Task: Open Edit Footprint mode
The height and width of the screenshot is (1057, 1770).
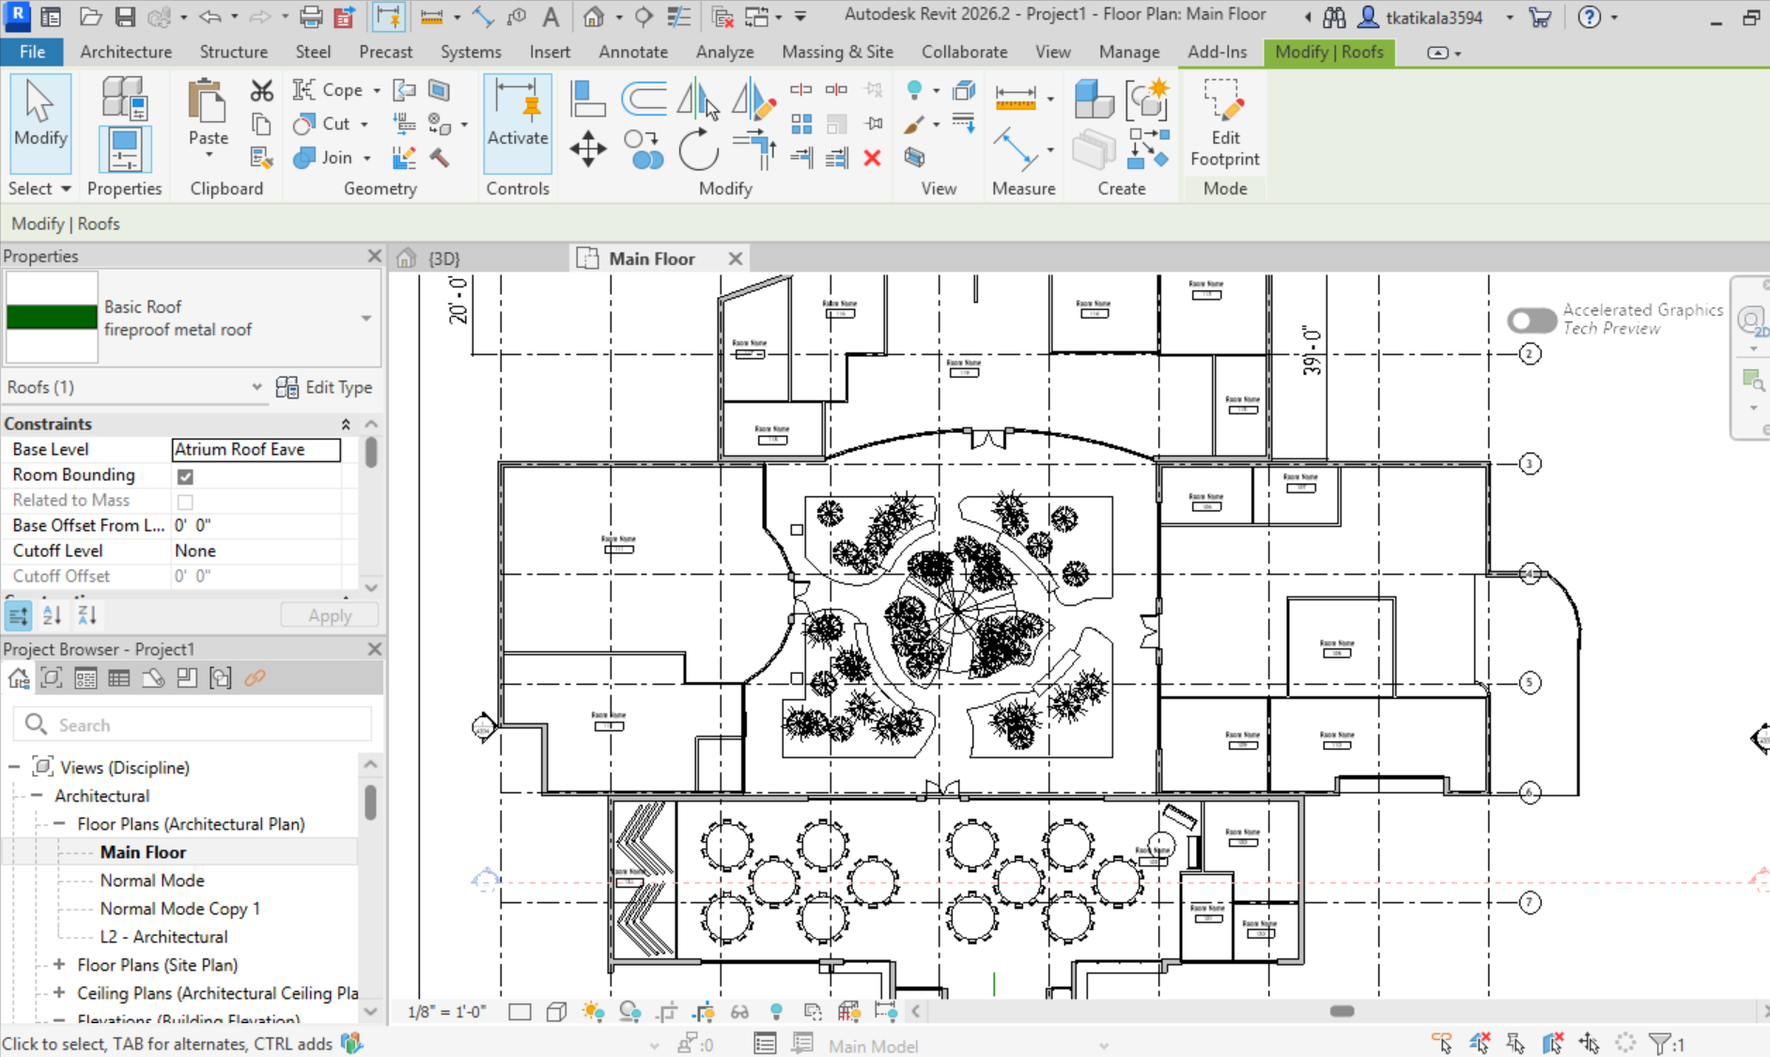Action: (1224, 123)
